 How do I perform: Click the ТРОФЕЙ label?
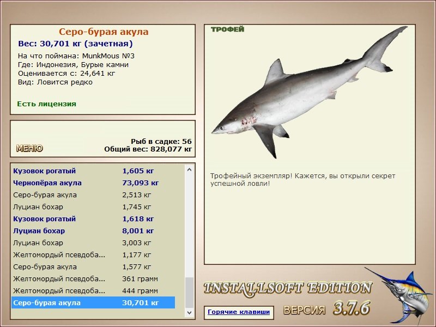click(x=227, y=29)
